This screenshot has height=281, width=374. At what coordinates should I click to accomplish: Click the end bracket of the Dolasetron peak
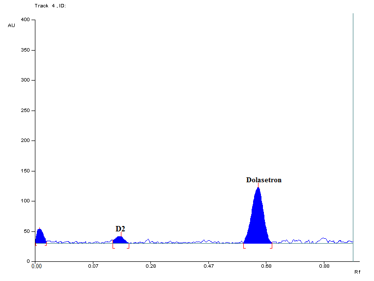click(271, 246)
